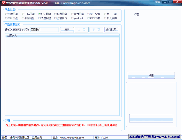Click the forum URL www.hegouvip.com in title

pyautogui.click(x=77, y=3)
